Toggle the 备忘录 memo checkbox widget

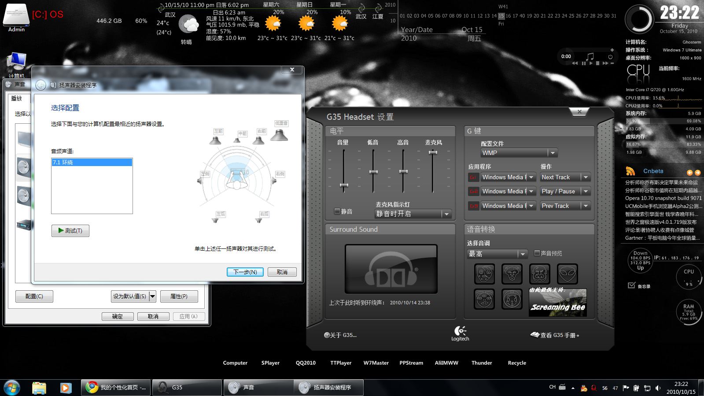pos(631,285)
